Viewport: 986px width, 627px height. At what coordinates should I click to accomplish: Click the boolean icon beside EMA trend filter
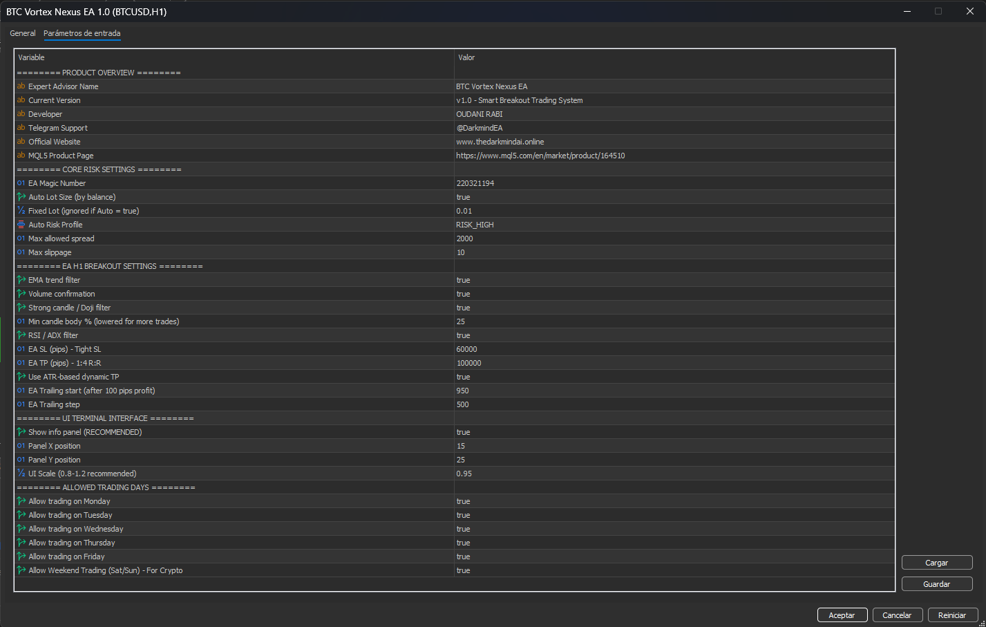21,280
